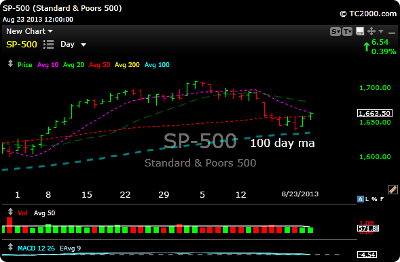Click the 'SP-500 (Standard & Poors 500)' title
Screen dimensions: 400x262
[x=62, y=8]
